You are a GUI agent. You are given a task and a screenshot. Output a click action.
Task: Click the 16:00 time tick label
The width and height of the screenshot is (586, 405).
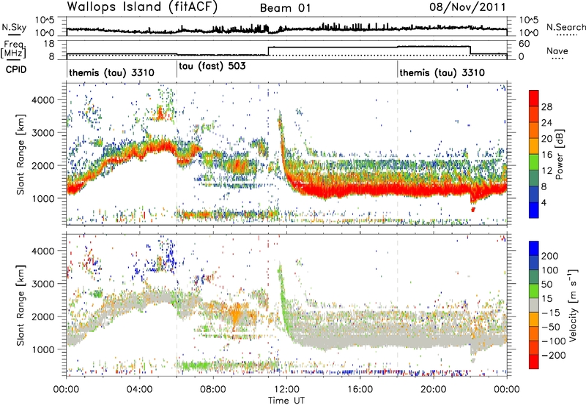click(360, 390)
